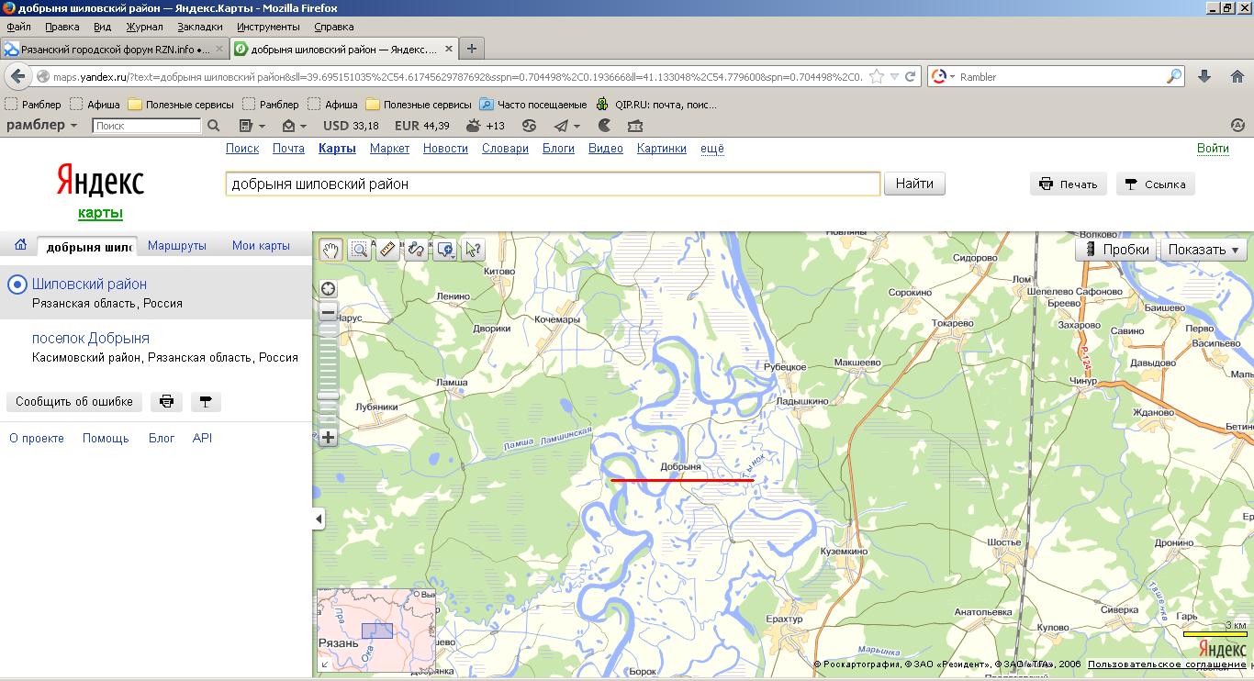Click the route drawing tool icon
Screen dimensions: 1254x681
coord(416,249)
